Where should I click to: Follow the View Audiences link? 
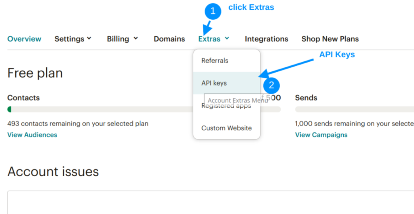coord(32,135)
